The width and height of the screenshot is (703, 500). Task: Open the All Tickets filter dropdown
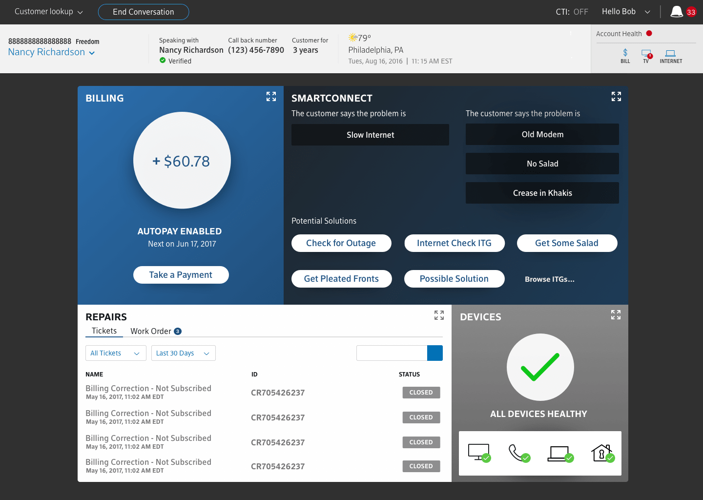pos(116,353)
